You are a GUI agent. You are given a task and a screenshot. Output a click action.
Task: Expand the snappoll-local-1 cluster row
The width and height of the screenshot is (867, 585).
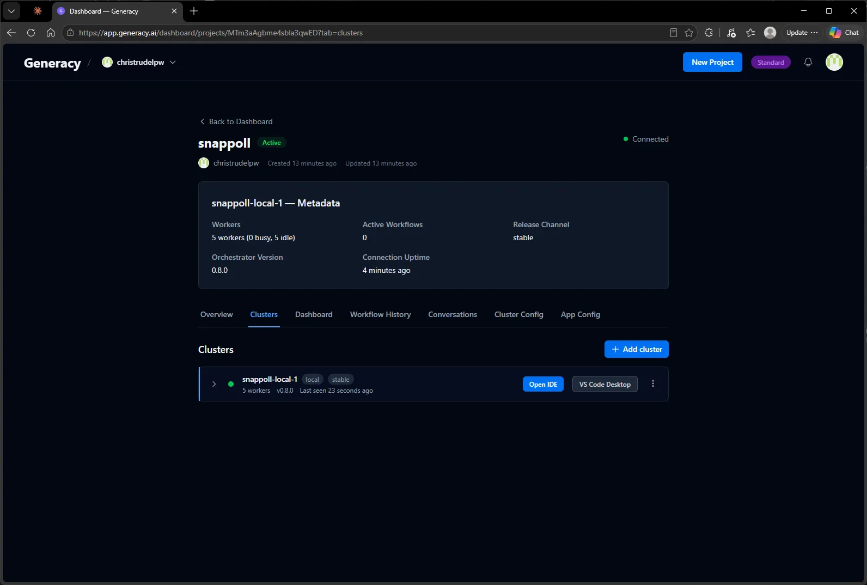click(x=214, y=384)
